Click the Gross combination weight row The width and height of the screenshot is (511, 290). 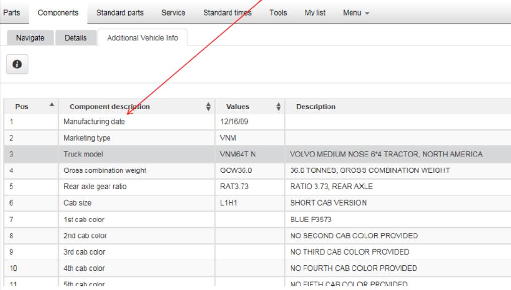point(105,170)
